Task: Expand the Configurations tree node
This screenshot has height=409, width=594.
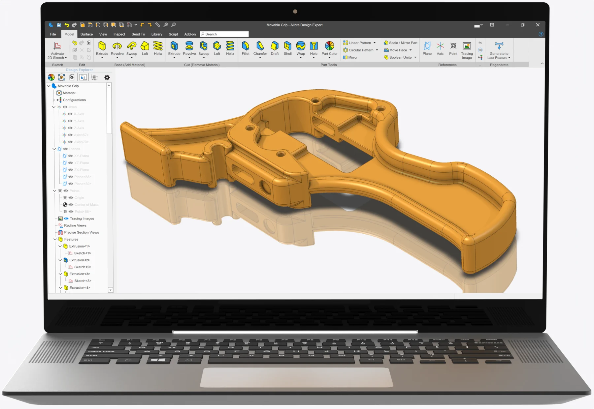Action: click(x=53, y=100)
